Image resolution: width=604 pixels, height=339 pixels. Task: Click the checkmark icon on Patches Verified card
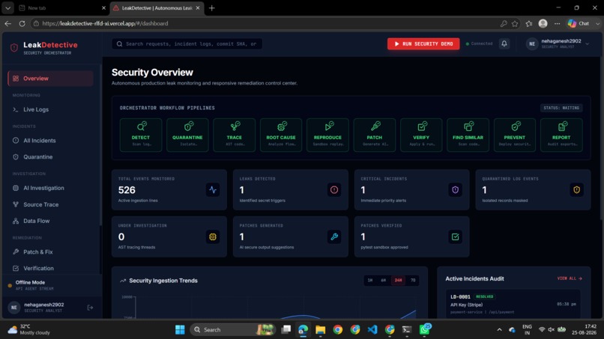pos(456,236)
